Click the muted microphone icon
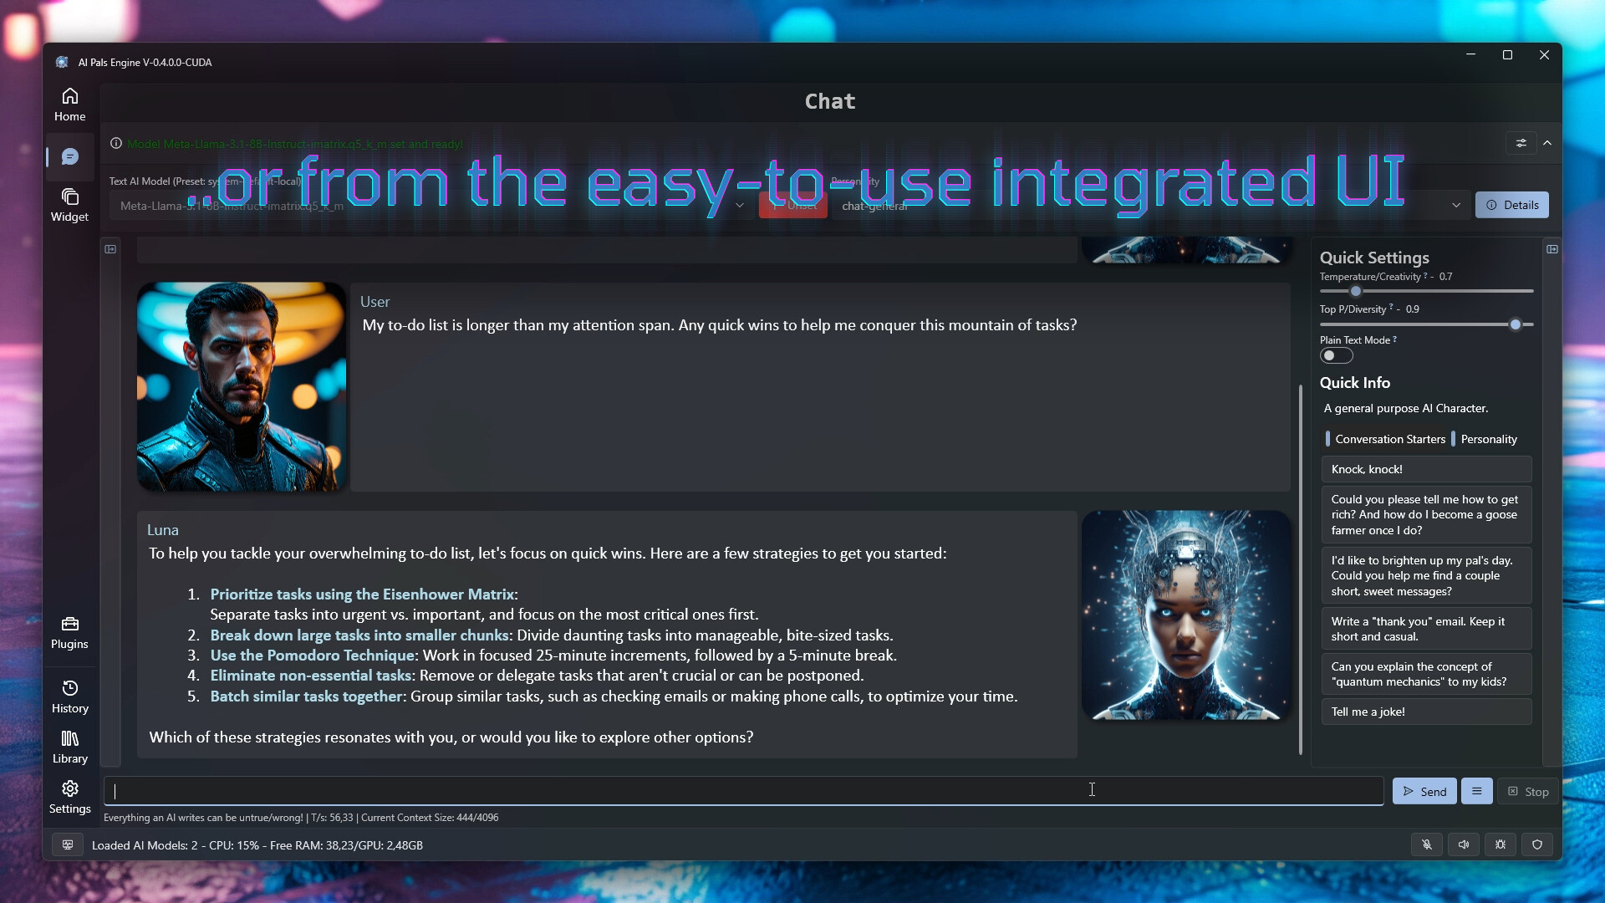This screenshot has width=1605, height=903. (1427, 844)
